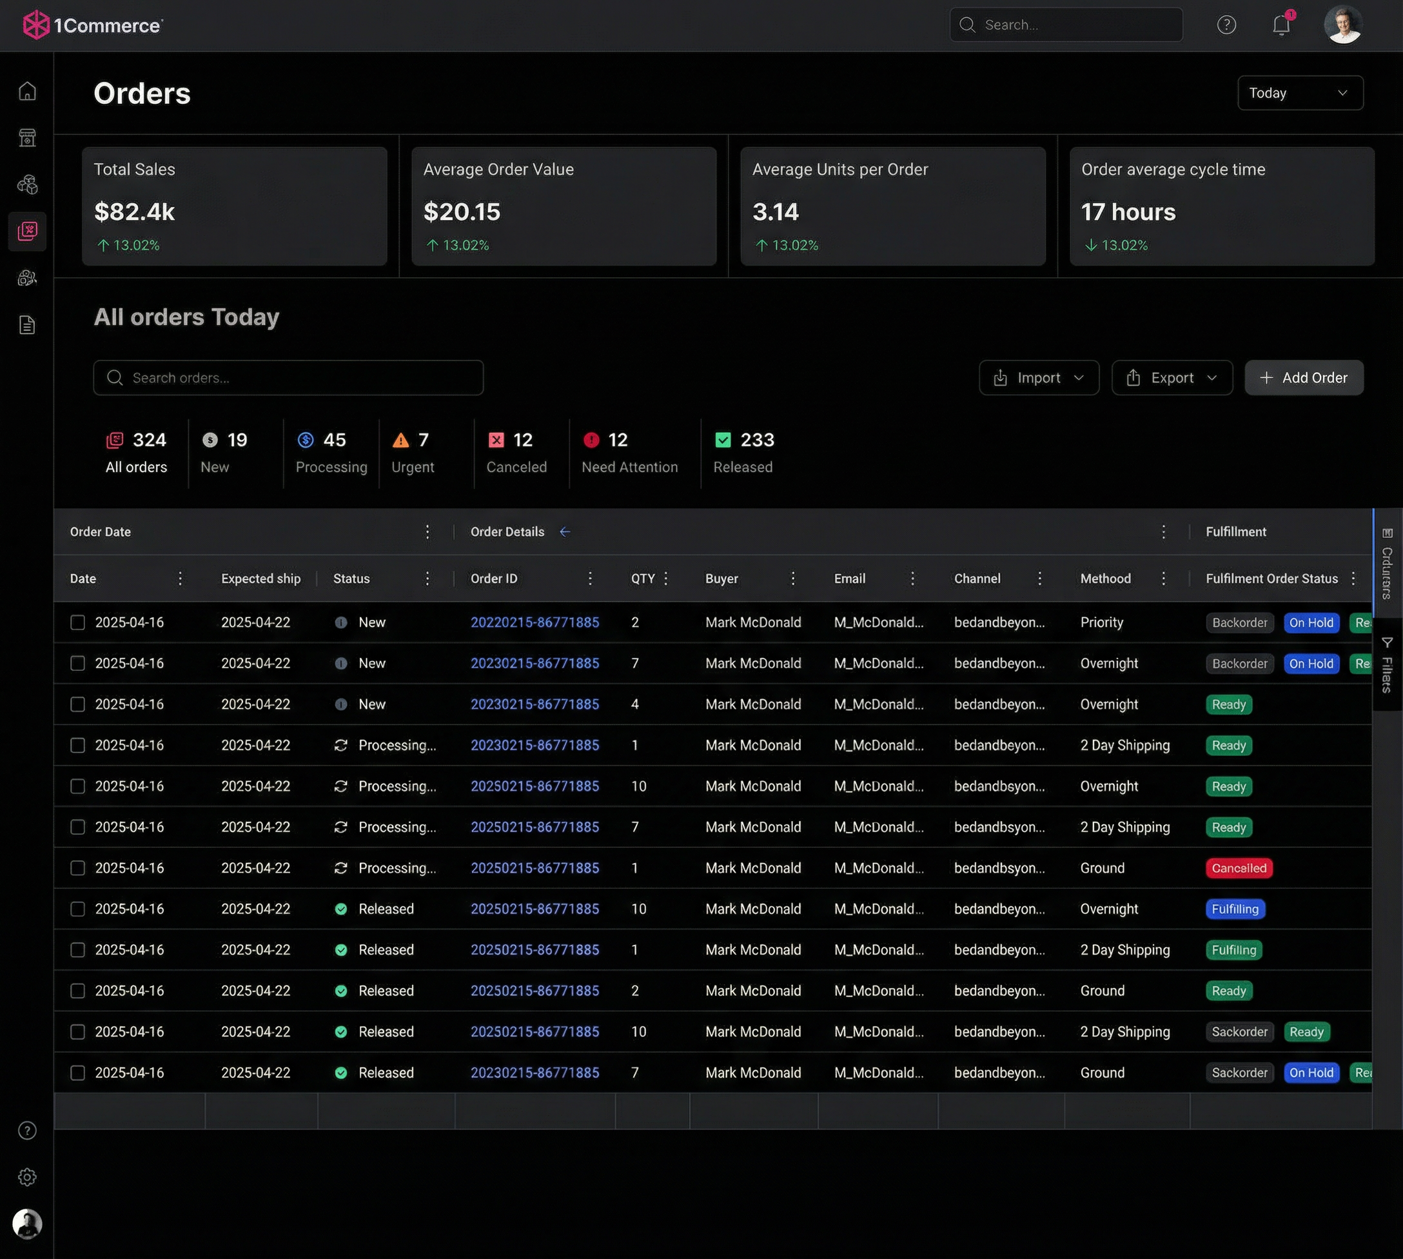The image size is (1403, 1259).
Task: Click the Add Order button
Action: 1304,378
